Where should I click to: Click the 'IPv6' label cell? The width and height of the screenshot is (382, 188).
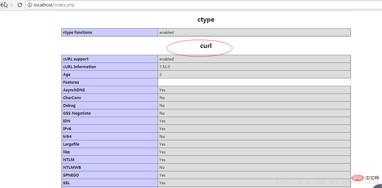pyautogui.click(x=110, y=129)
